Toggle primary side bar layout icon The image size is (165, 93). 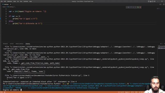tap(149, 1)
